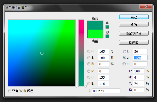Close the 拾色器 dialog with X
Screen dimensions: 157x102
(146, 6)
